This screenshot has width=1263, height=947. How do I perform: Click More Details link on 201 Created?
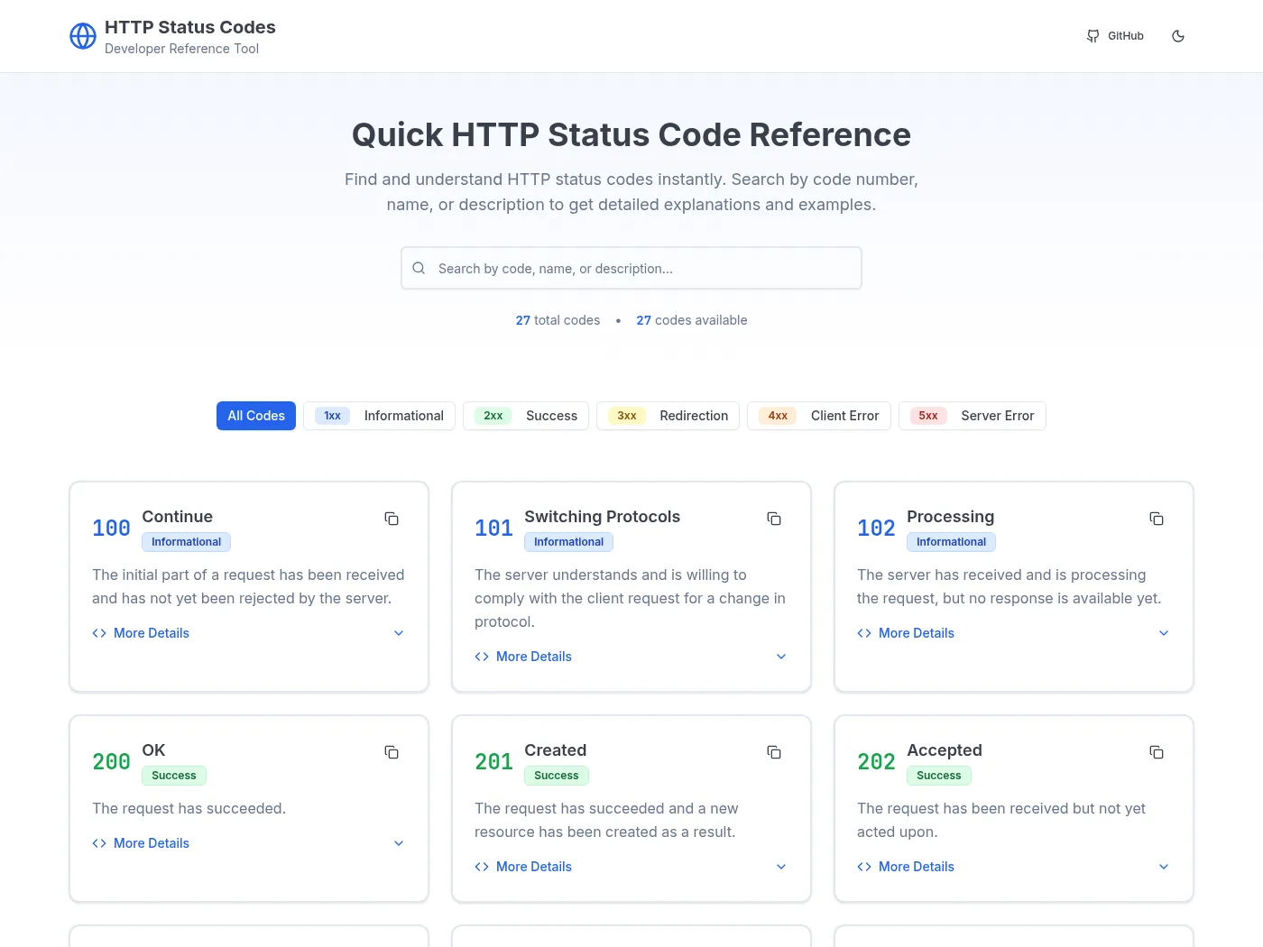(534, 867)
